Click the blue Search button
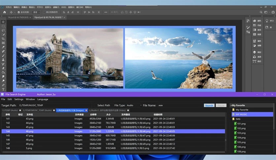Screen dimensions: 276x160 click(x=209, y=105)
